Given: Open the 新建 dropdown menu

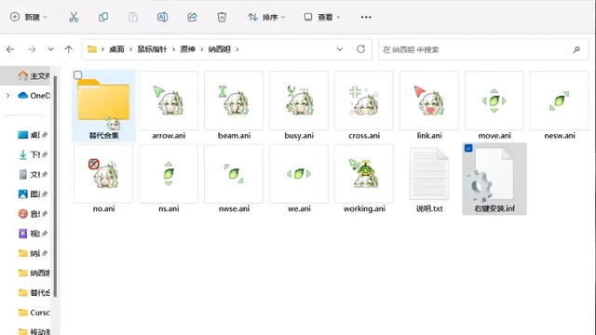Looking at the screenshot, I should (29, 17).
